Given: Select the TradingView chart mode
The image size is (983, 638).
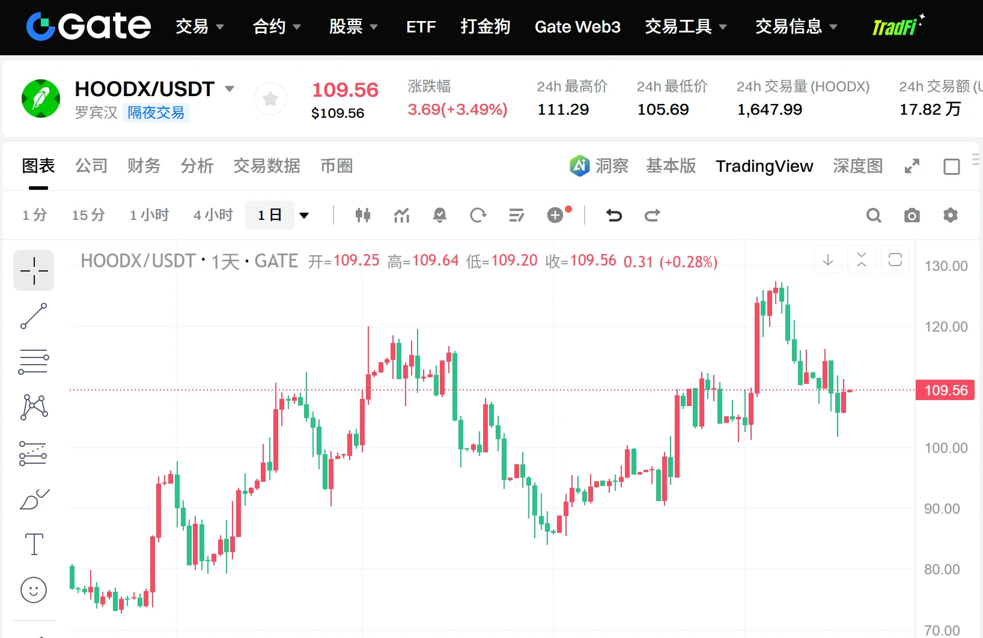Looking at the screenshot, I should [x=764, y=166].
